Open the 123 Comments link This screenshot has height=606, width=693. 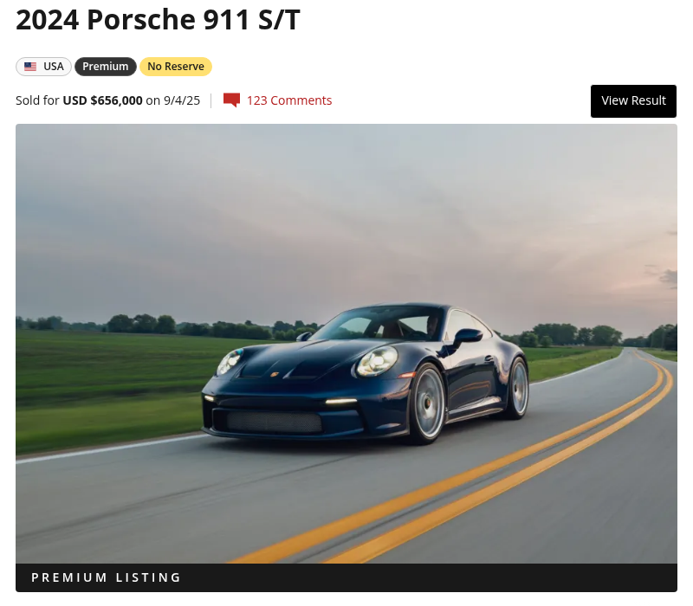click(289, 100)
